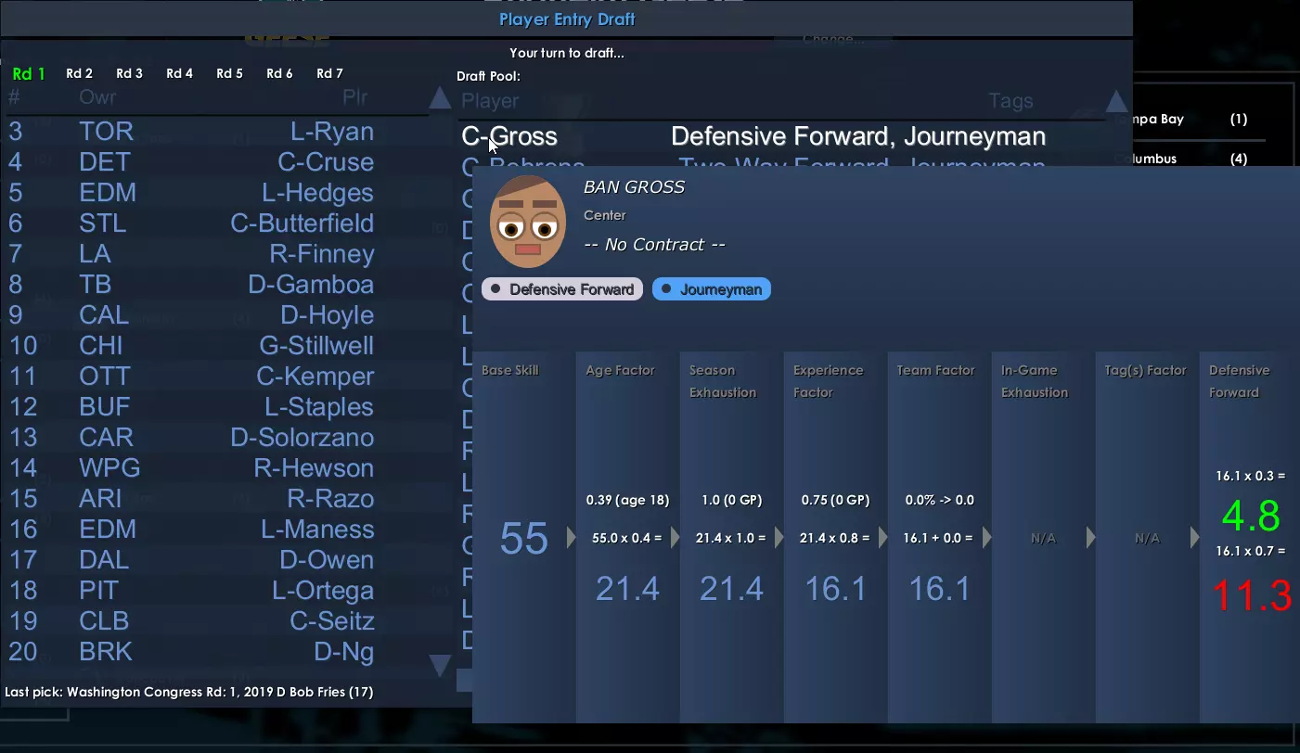Choose L-Hedges in the draft order
Viewport: 1300px width, 753px height.
point(318,193)
